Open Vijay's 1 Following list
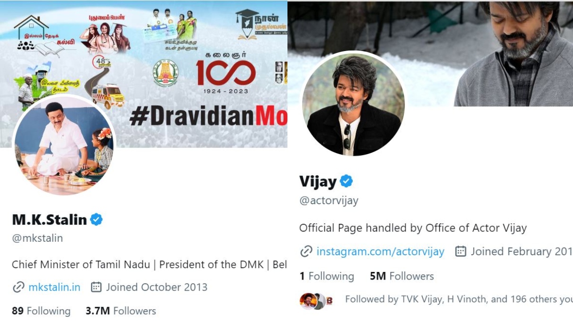This screenshot has width=573, height=322. (x=327, y=276)
